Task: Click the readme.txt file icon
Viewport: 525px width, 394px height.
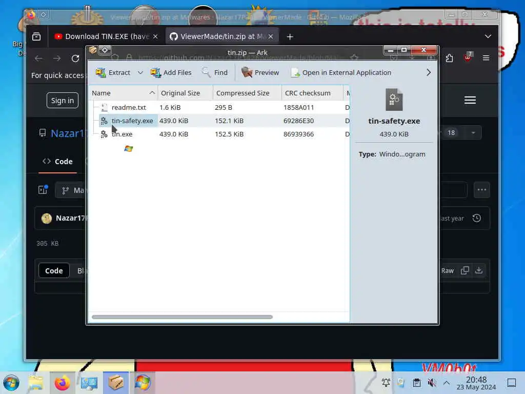Action: click(104, 107)
